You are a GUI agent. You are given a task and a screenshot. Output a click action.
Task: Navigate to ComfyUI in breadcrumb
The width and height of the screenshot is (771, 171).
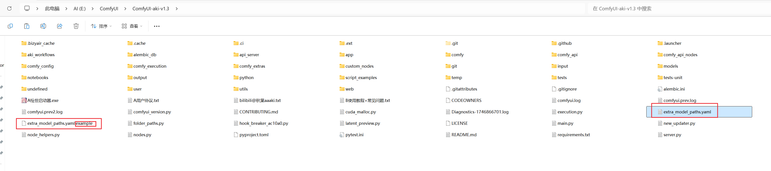(109, 8)
